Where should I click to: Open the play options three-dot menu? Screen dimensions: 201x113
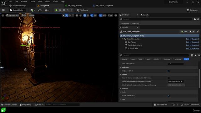(x=71, y=10)
